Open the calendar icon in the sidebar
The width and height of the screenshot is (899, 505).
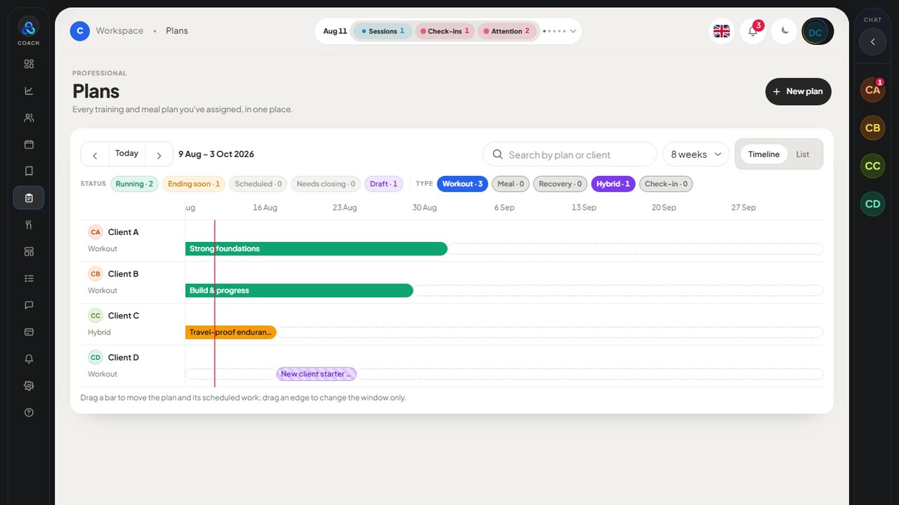[29, 144]
